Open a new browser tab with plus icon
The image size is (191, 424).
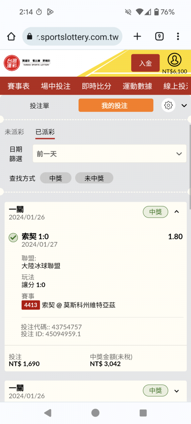coord(138,36)
